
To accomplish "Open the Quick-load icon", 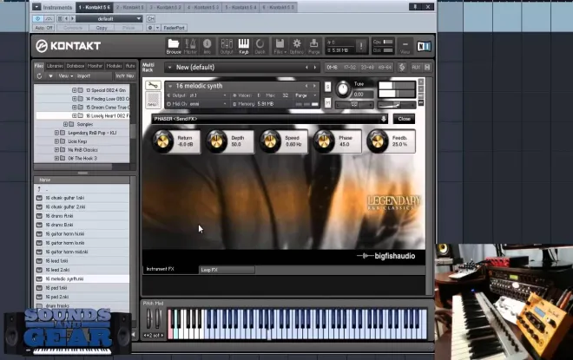I will pyautogui.click(x=260, y=46).
